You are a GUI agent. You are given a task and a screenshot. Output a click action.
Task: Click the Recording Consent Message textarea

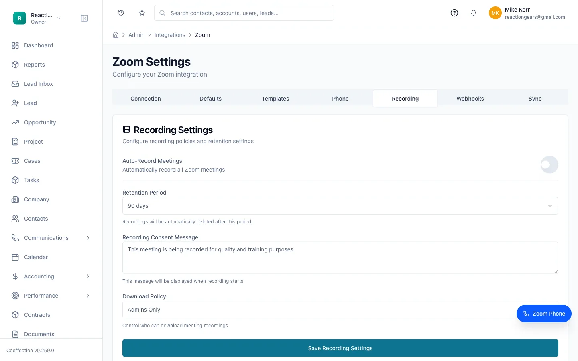pos(340,258)
